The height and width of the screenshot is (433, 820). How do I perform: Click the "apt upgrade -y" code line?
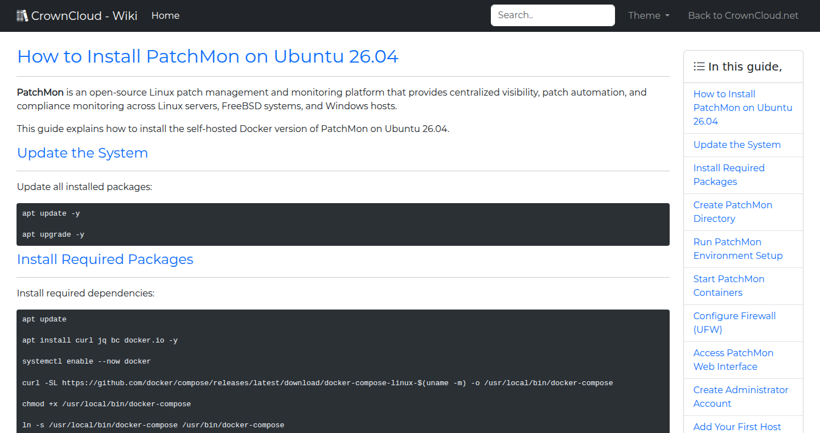(54, 234)
